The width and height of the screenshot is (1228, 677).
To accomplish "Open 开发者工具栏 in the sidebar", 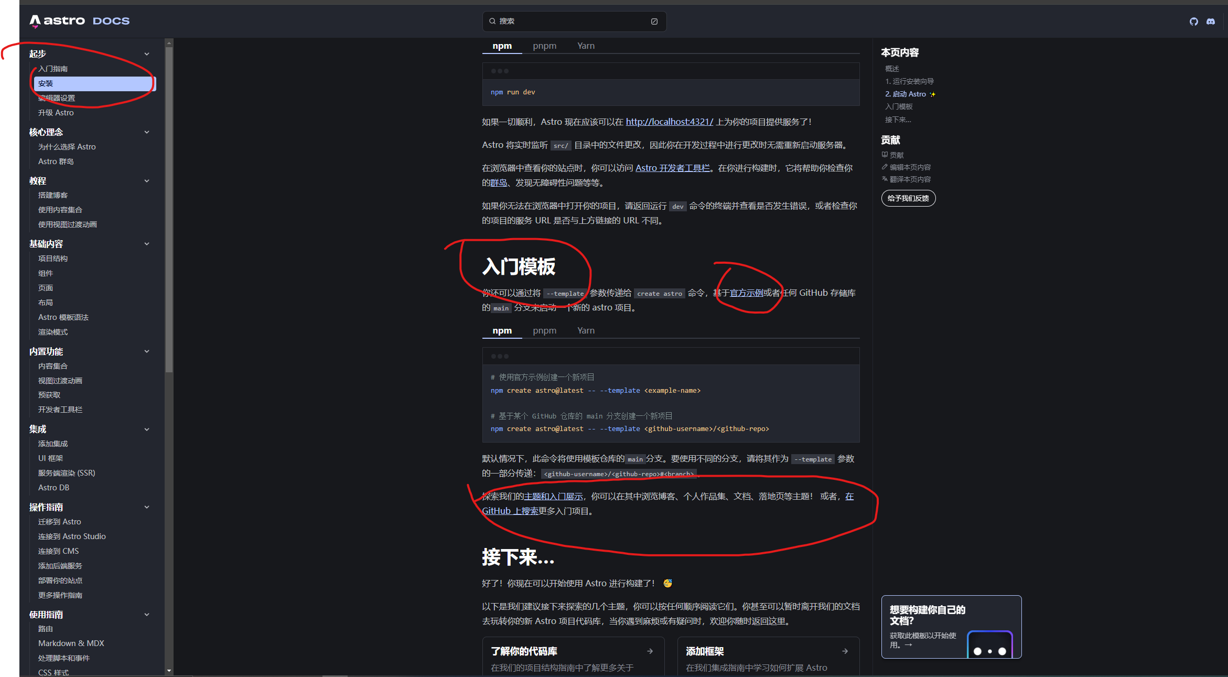I will pos(60,410).
